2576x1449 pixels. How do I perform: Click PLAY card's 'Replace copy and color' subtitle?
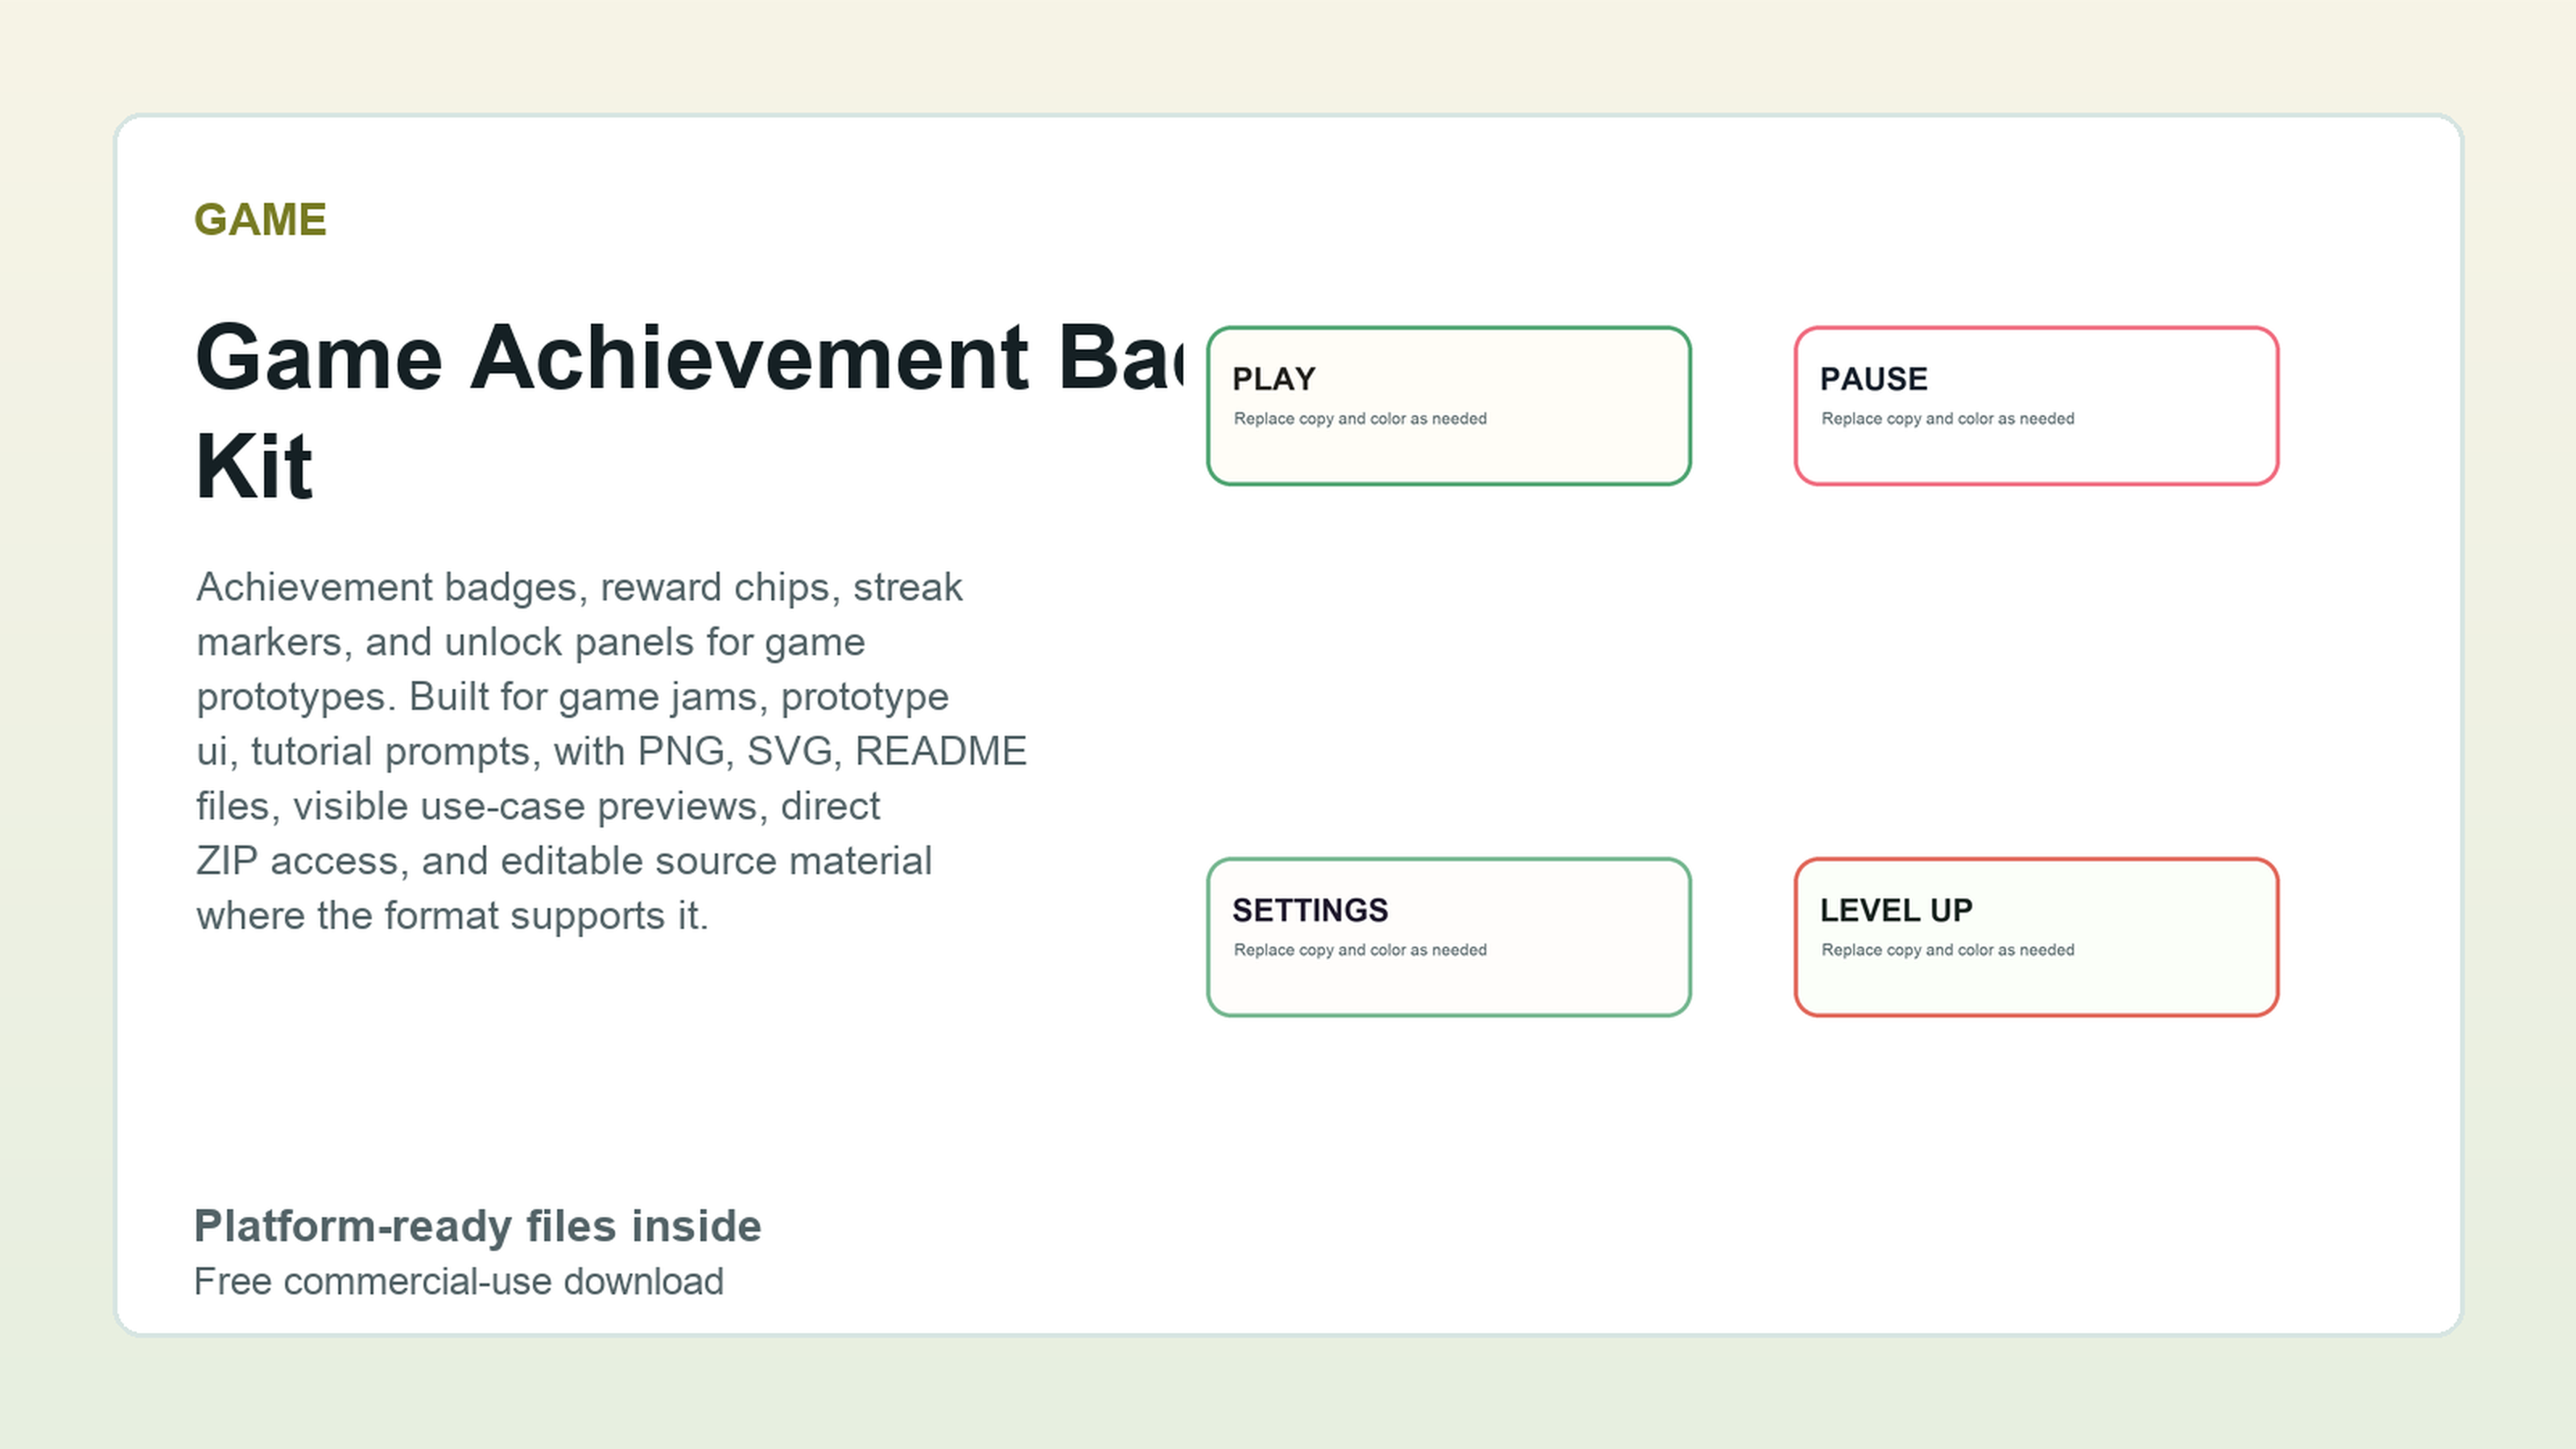[1360, 419]
